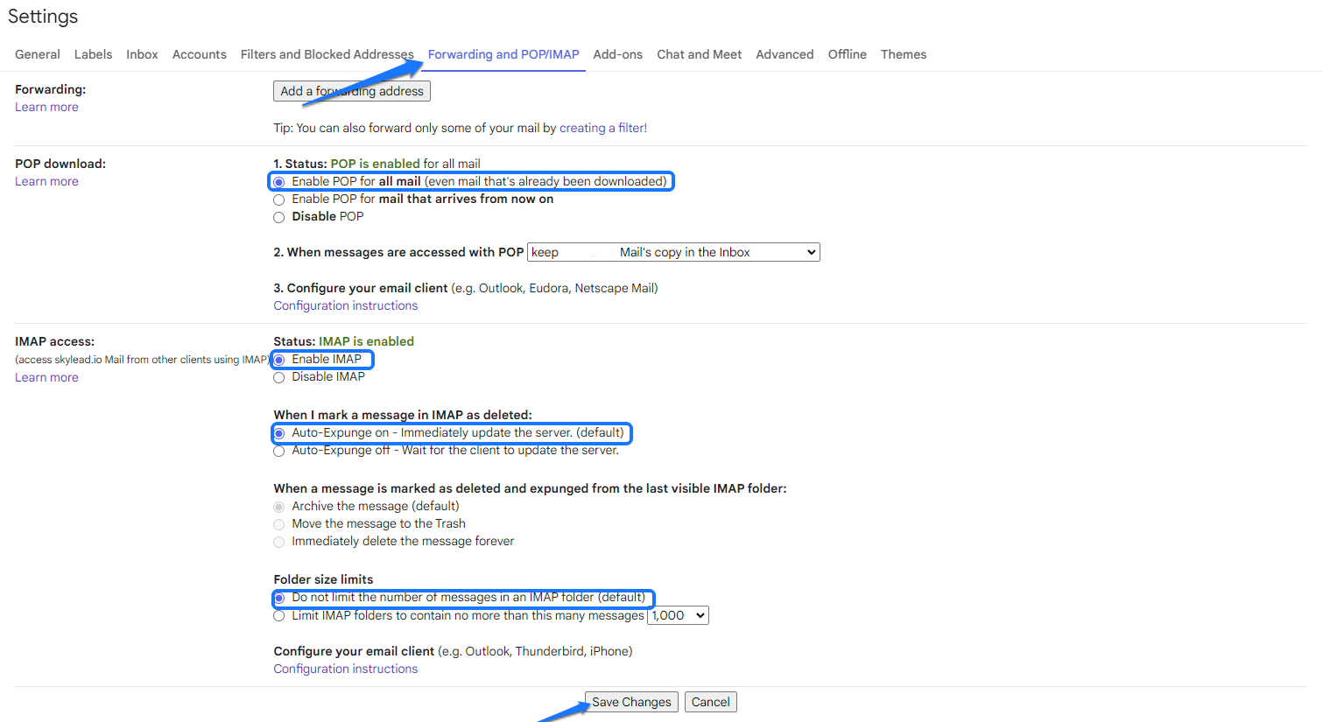Select the Enable IMAP radio button
The image size is (1323, 722).
279,360
